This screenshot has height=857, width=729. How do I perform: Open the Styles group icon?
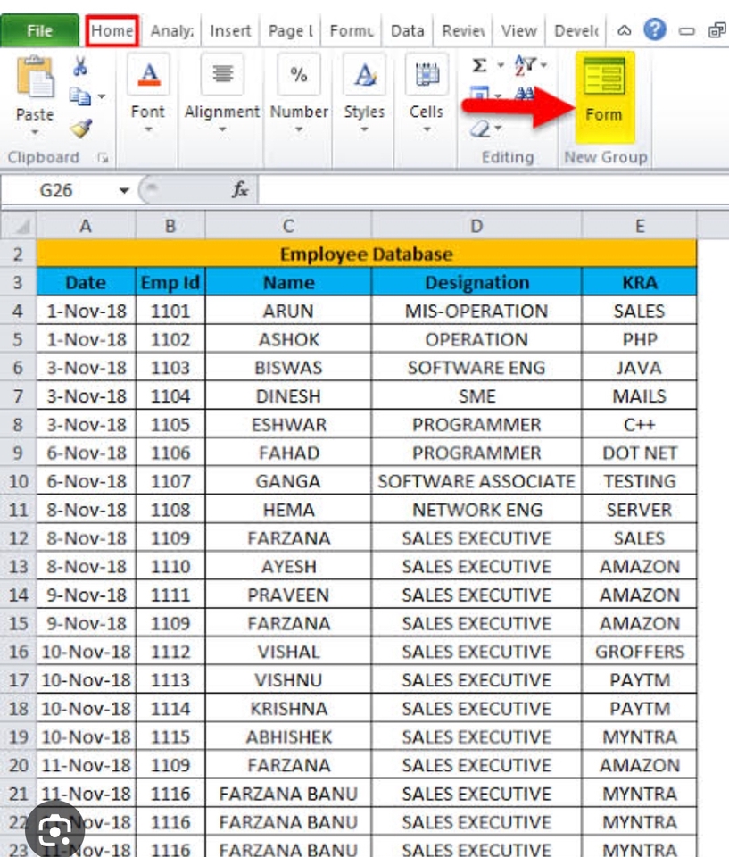click(x=364, y=74)
